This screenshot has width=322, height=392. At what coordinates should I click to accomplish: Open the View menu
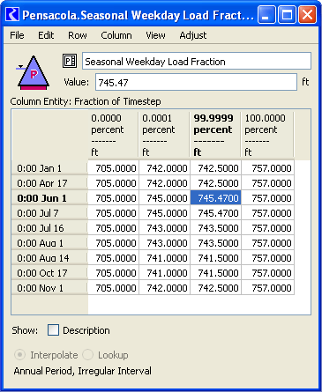point(155,35)
